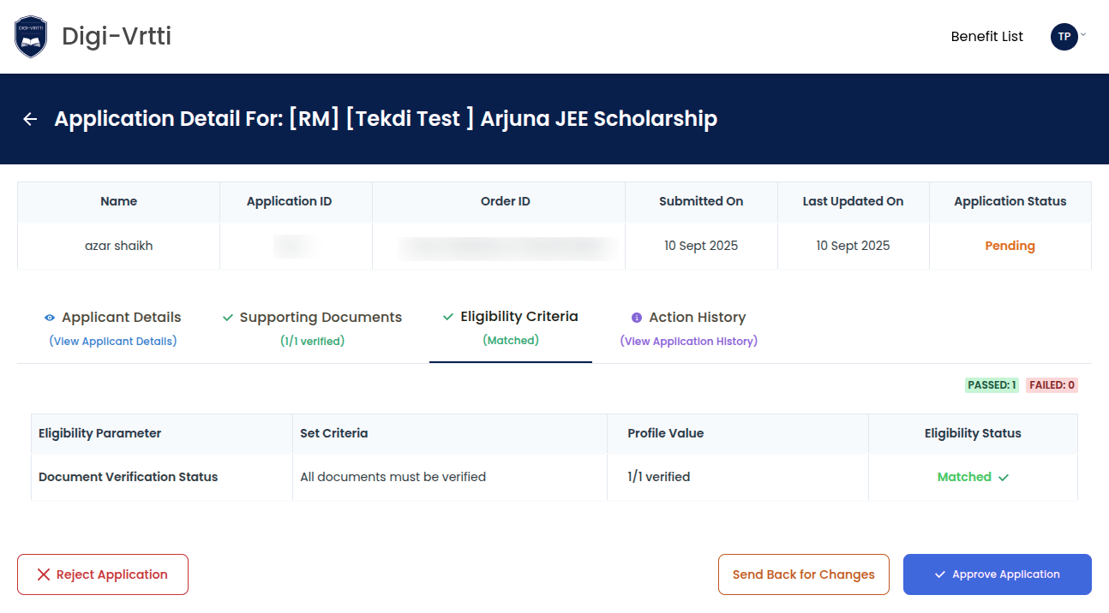The width and height of the screenshot is (1109, 613).
Task: Click the purple info icon beside Action History
Action: click(x=637, y=318)
